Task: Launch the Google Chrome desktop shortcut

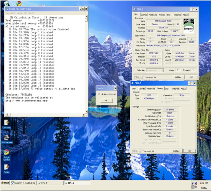Action: (x=7, y=155)
